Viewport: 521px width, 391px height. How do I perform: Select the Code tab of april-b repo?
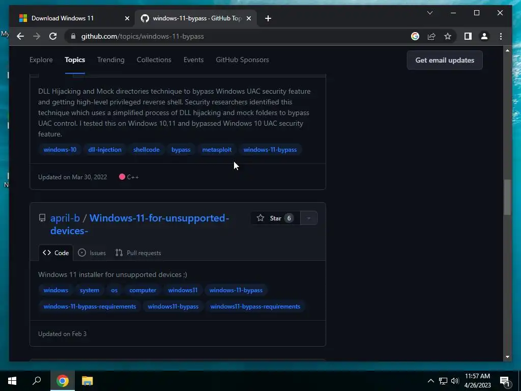click(55, 253)
